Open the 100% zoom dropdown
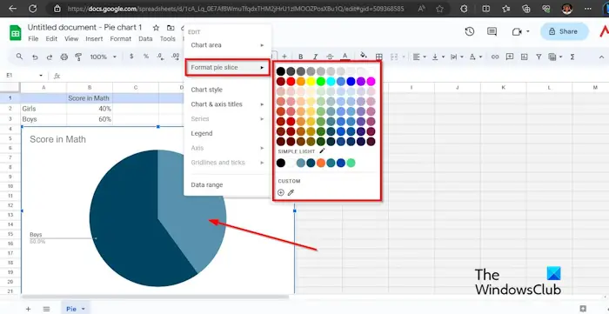 [103, 57]
